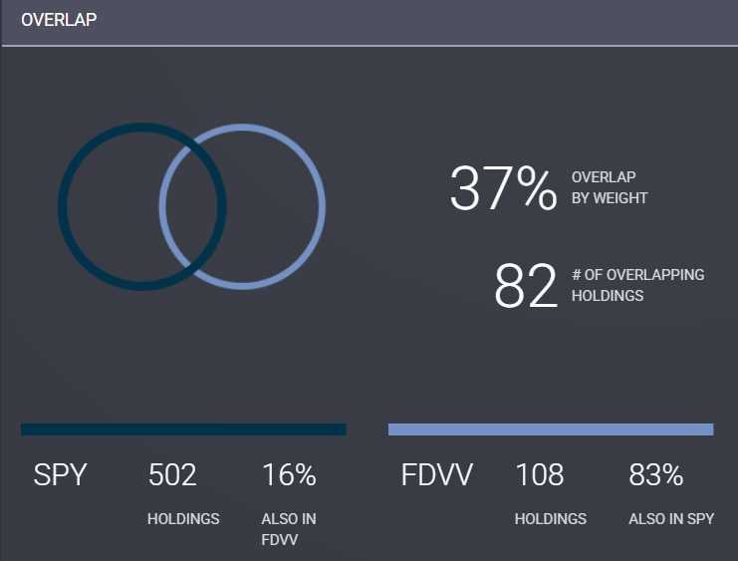Click the ALSO IN FDVV label
738x561 pixels.
coord(289,529)
